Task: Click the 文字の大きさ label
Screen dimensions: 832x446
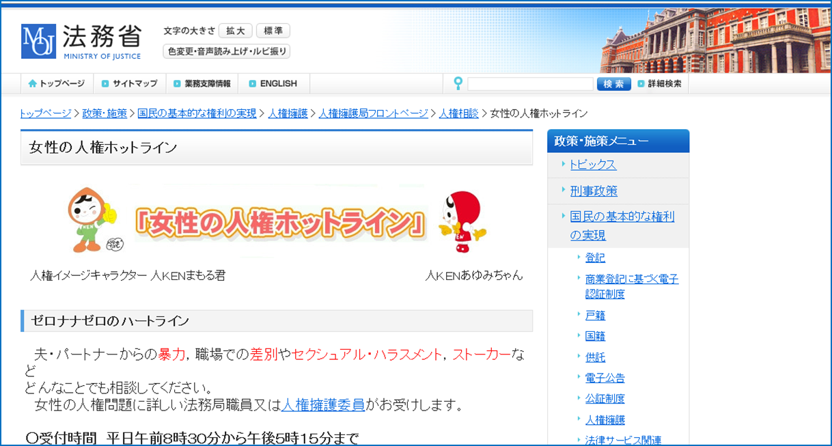Action: [x=189, y=31]
